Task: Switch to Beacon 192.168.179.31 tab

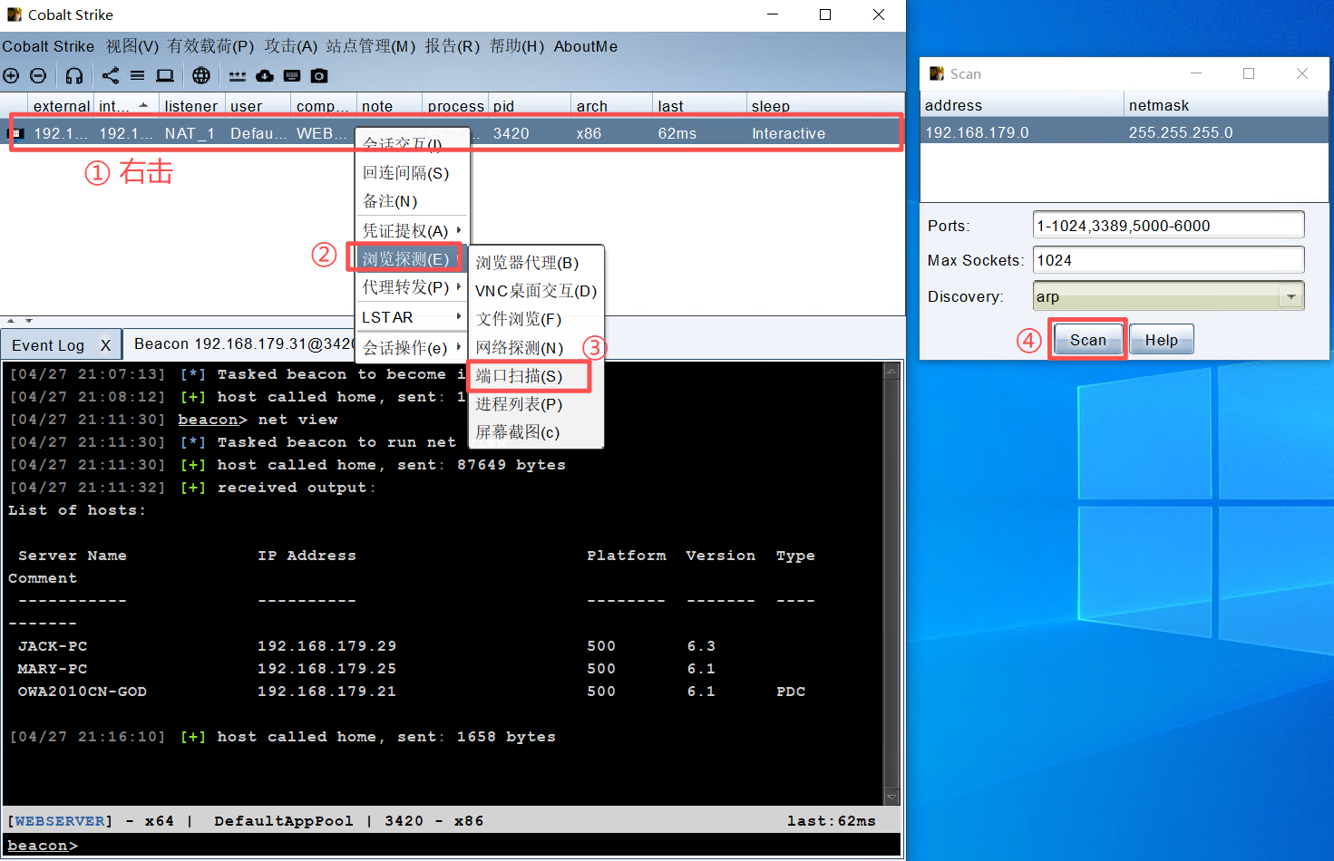Action: 244,343
